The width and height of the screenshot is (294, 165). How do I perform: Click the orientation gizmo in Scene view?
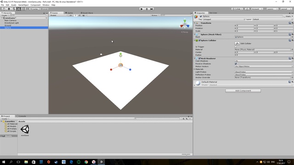185,24
